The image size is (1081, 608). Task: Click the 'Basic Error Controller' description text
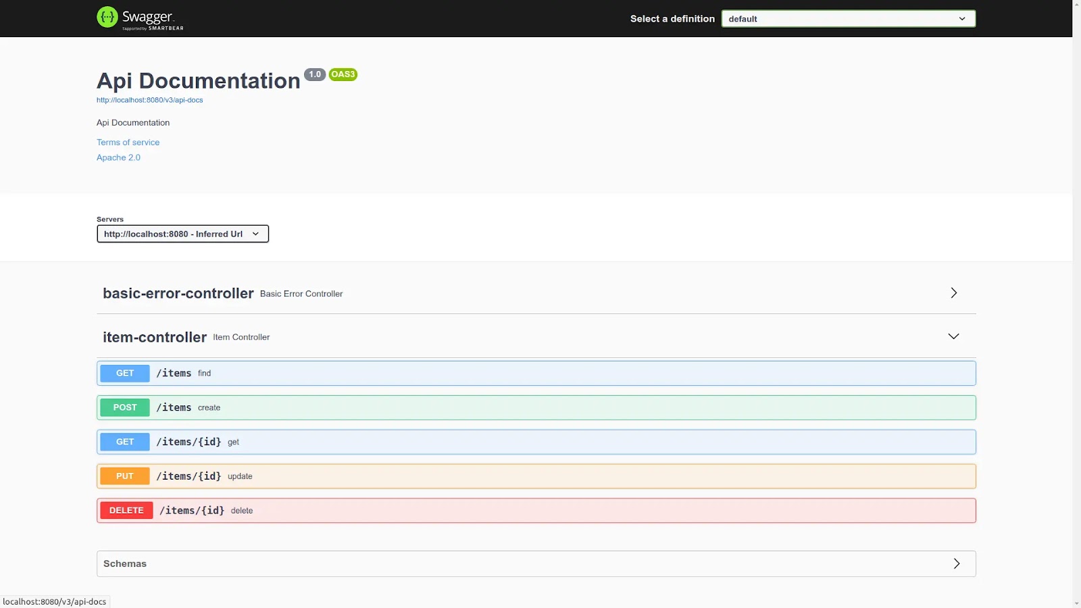[301, 294]
